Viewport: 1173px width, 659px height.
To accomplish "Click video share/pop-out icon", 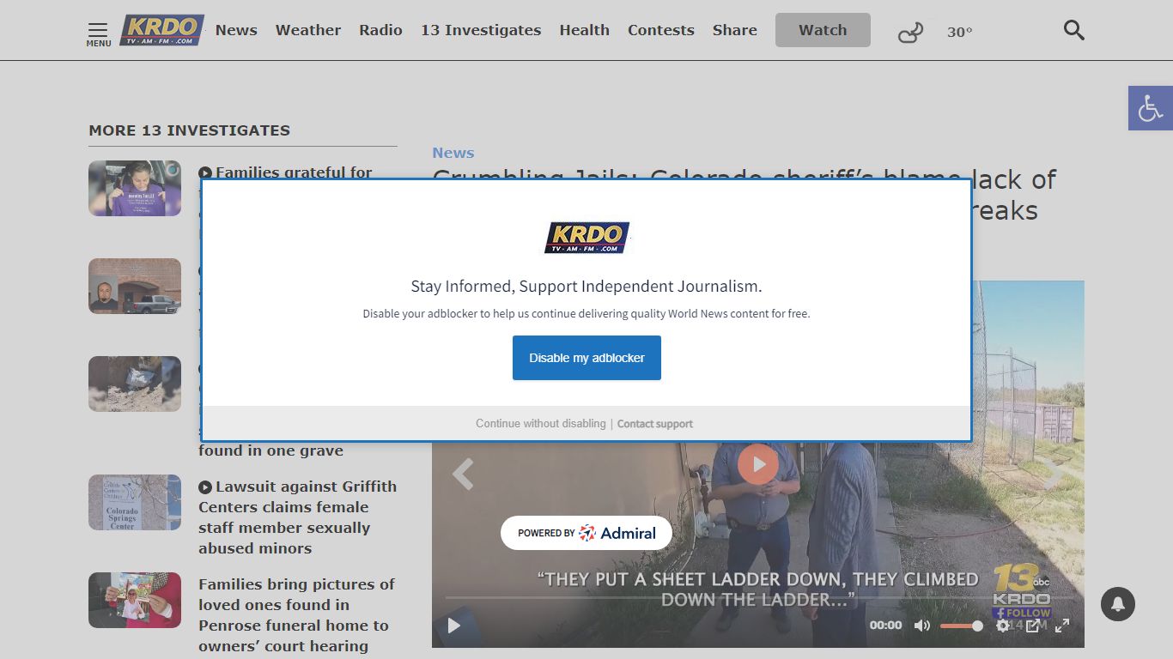I will tap(1033, 626).
